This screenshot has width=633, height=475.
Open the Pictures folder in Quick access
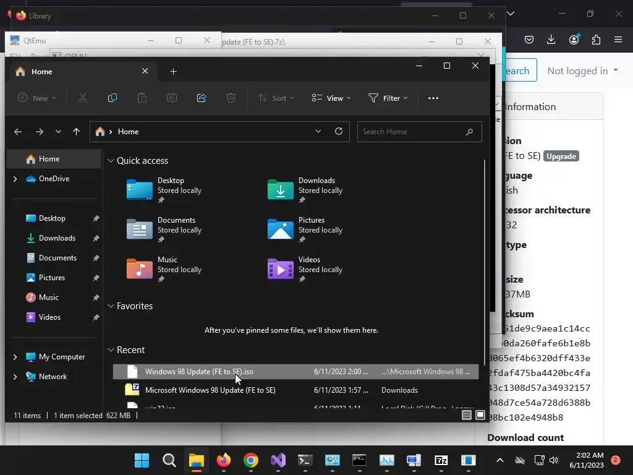pos(305,229)
